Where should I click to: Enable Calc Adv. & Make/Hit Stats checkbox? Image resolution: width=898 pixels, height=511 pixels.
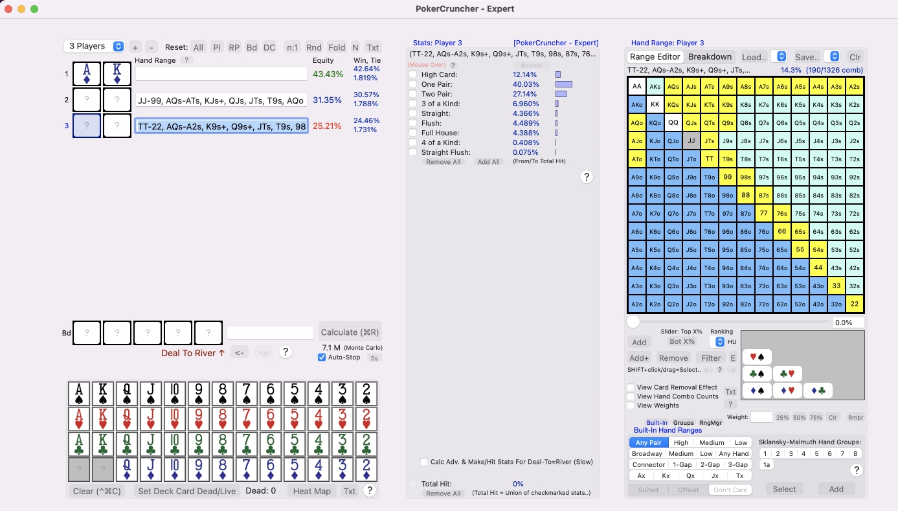[424, 462]
